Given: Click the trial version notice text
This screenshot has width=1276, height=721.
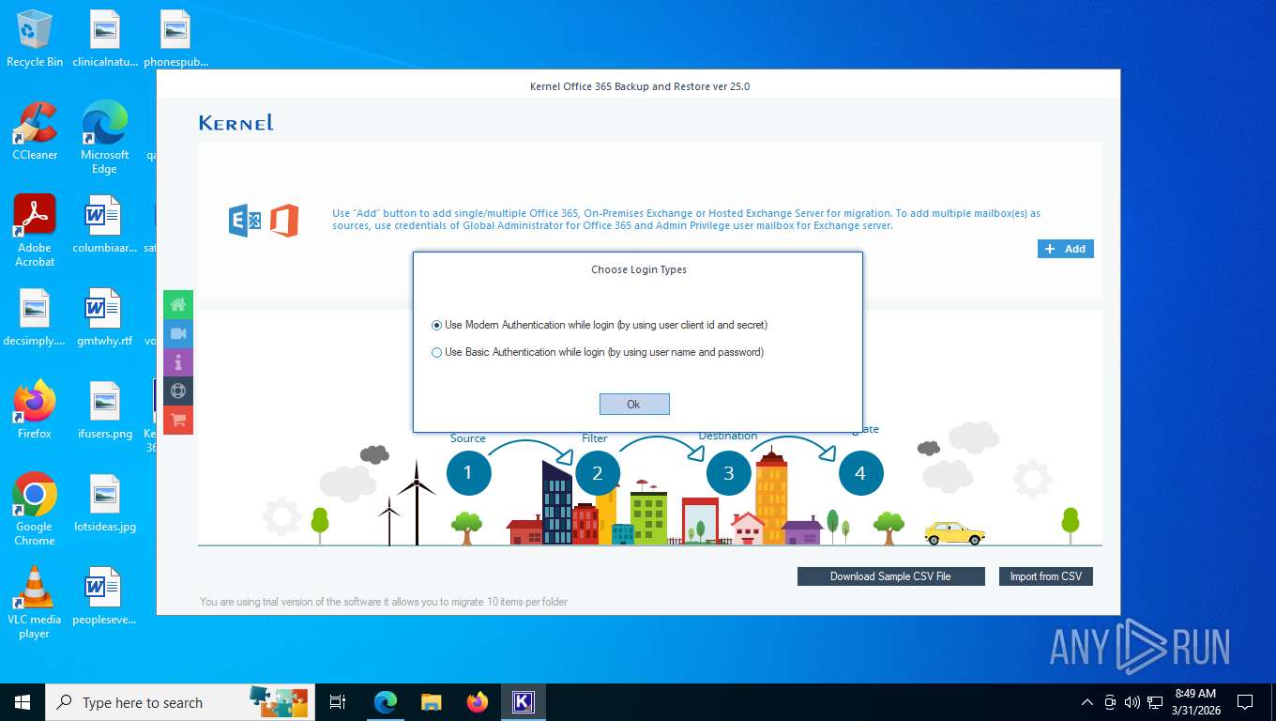Looking at the screenshot, I should 384,602.
